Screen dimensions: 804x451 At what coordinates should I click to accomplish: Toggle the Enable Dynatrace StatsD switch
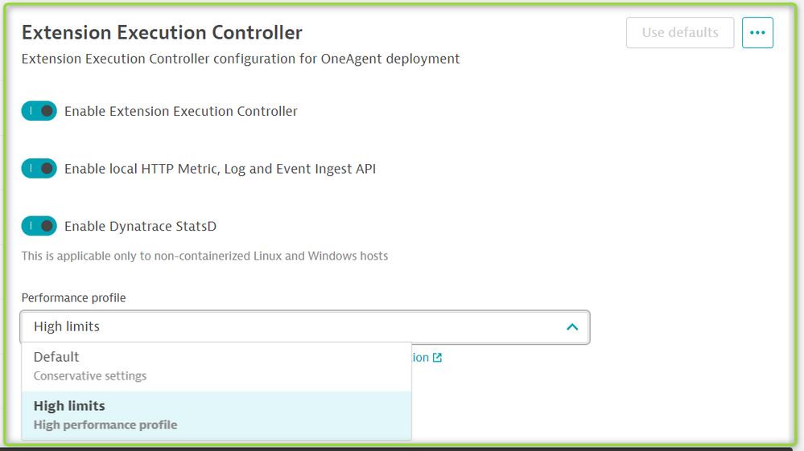(x=39, y=227)
